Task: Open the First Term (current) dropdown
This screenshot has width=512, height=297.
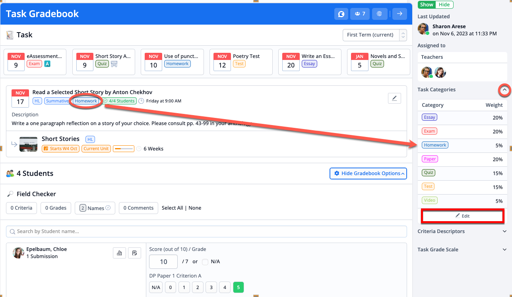Action: tap(374, 35)
